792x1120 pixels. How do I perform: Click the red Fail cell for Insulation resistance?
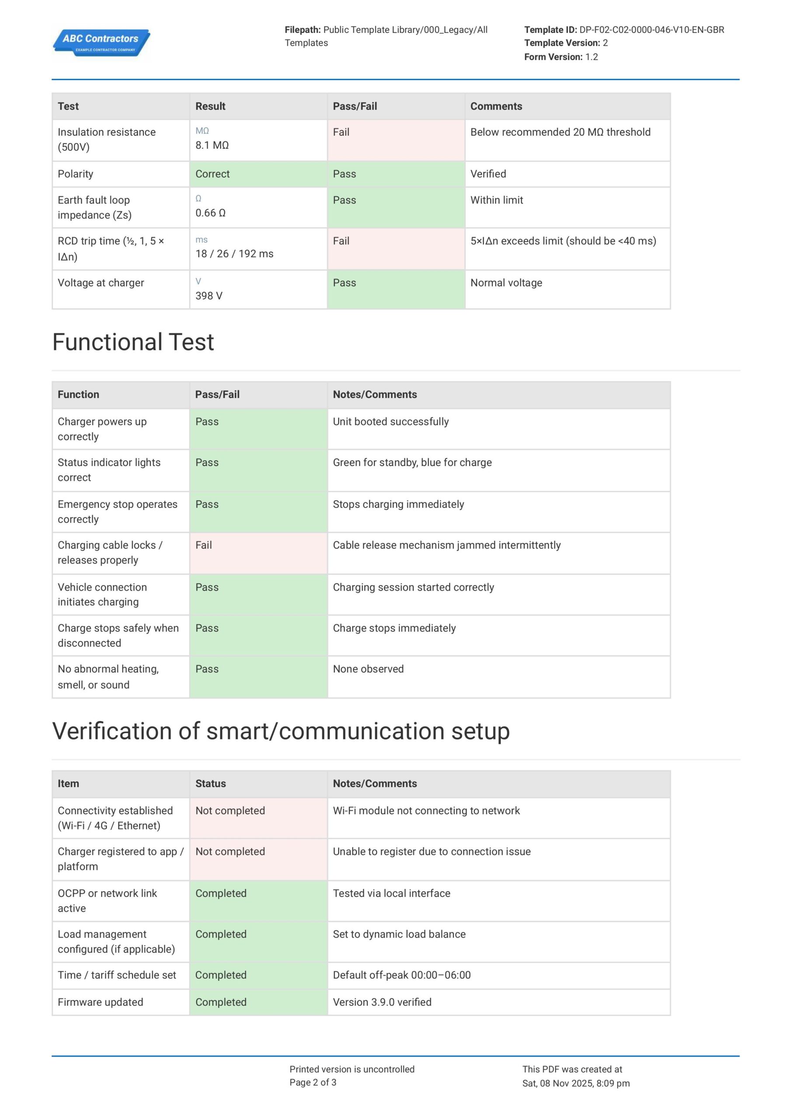pos(395,140)
